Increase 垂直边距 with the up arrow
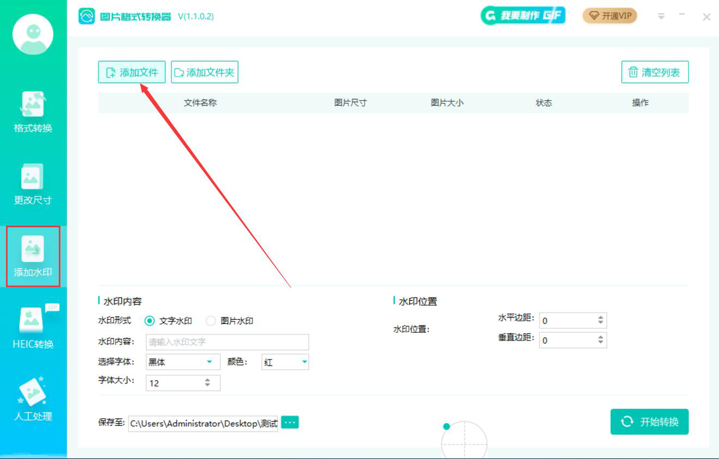Image resolution: width=719 pixels, height=459 pixels. pos(600,337)
